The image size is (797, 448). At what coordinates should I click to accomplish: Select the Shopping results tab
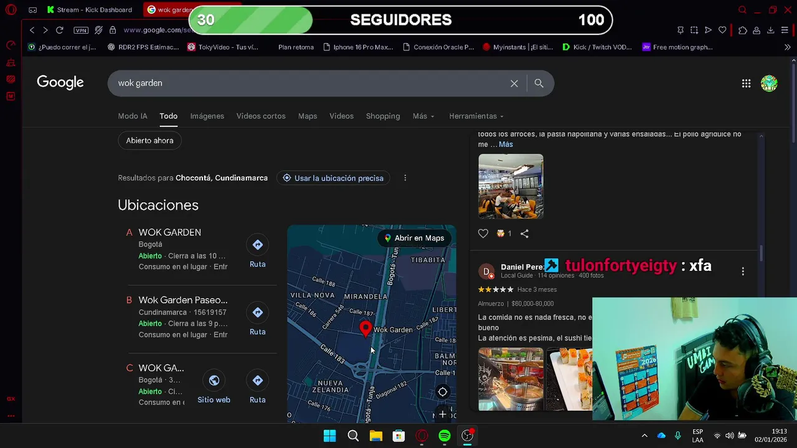coord(383,116)
